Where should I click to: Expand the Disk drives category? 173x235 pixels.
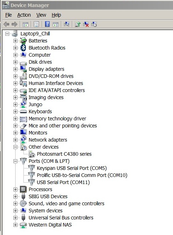(15, 62)
